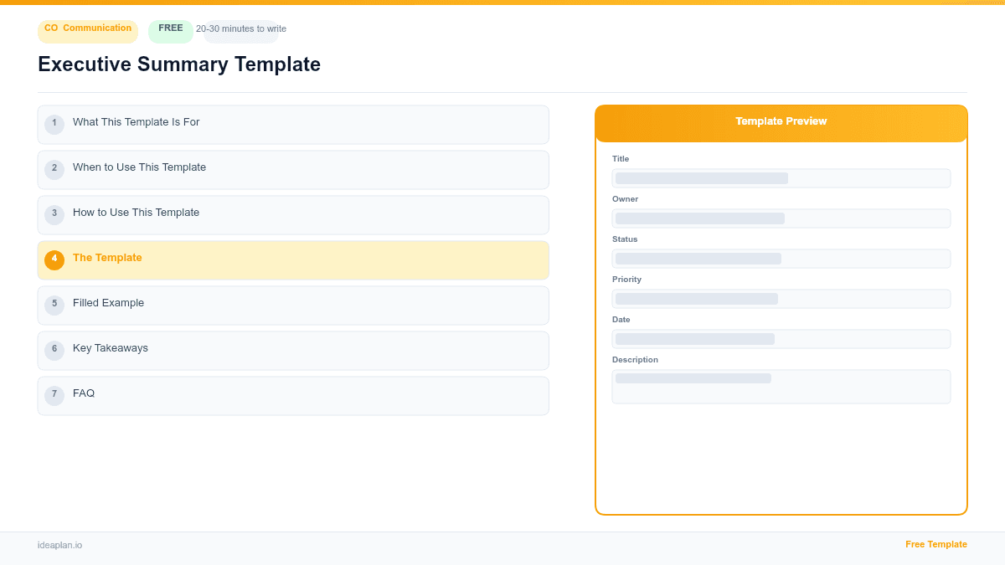Click the number 7 circle next to FAQ
Image resolution: width=1005 pixels, height=565 pixels.
click(x=54, y=394)
